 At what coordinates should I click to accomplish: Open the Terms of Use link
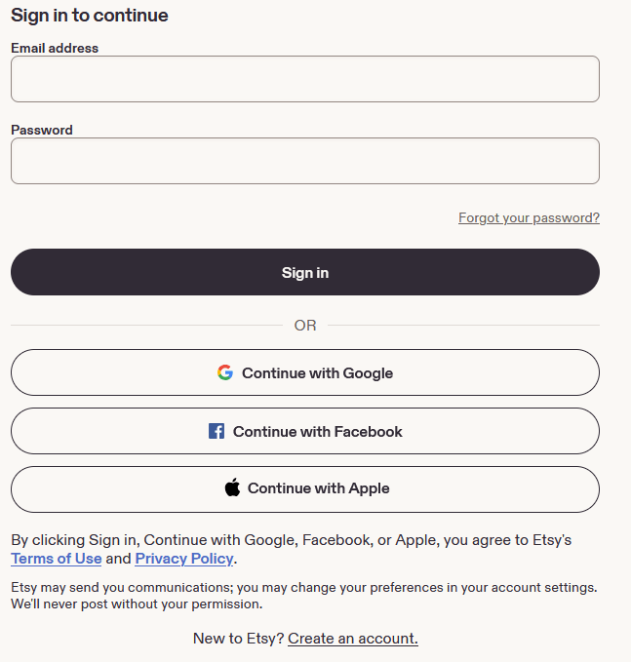click(57, 559)
